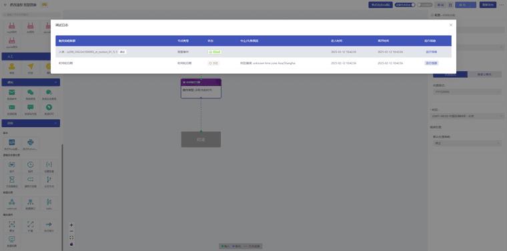Click the back arrow at top left
Image resolution: width=507 pixels, height=251 pixels.
5,5
